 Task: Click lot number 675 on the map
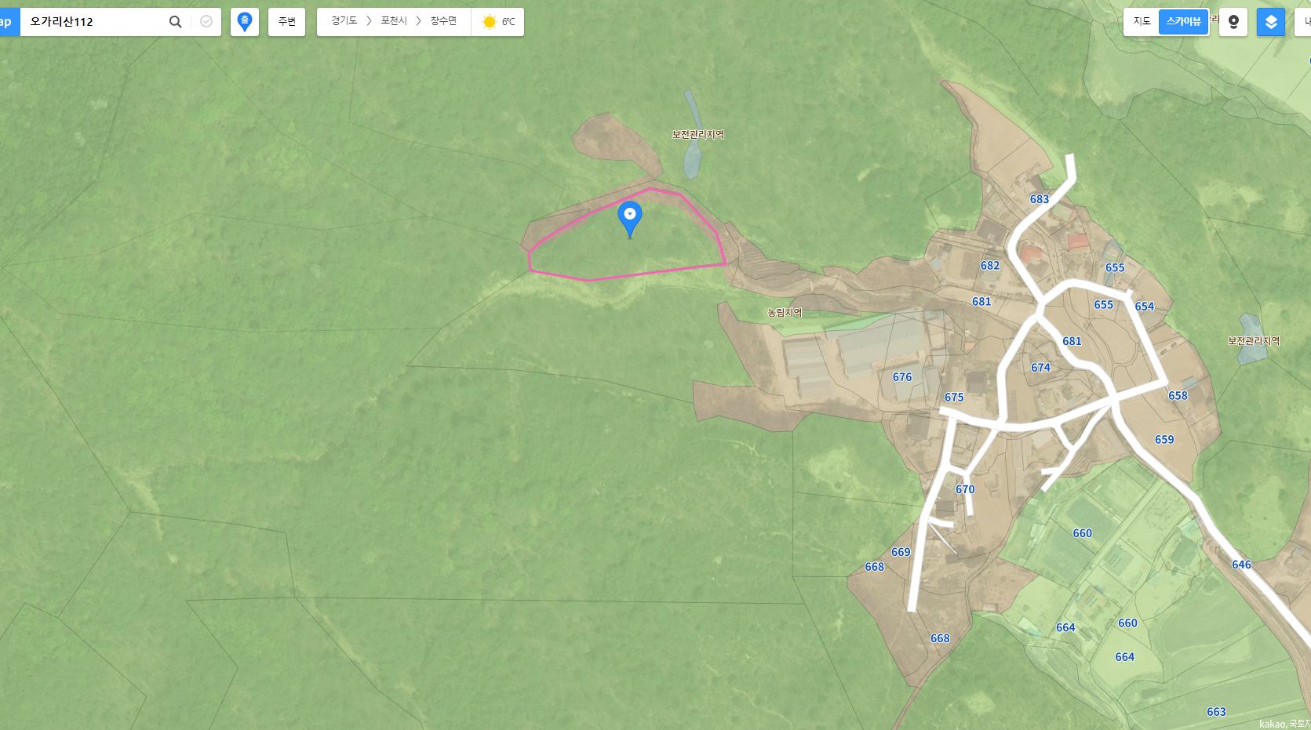(954, 398)
